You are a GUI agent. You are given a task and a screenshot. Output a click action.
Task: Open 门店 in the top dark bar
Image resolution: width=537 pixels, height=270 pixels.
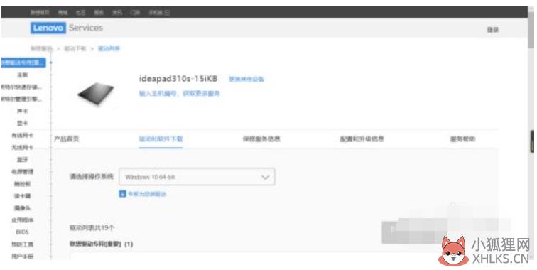click(135, 13)
